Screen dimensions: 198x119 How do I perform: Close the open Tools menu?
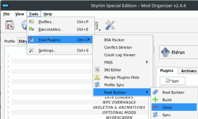click(34, 14)
